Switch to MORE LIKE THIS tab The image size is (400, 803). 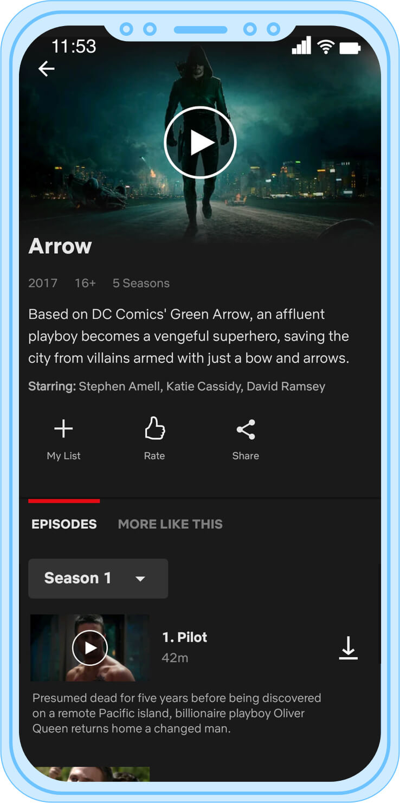pos(170,524)
